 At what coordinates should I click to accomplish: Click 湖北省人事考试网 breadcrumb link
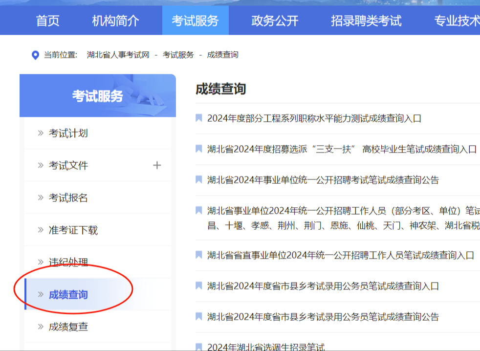pyautogui.click(x=118, y=55)
